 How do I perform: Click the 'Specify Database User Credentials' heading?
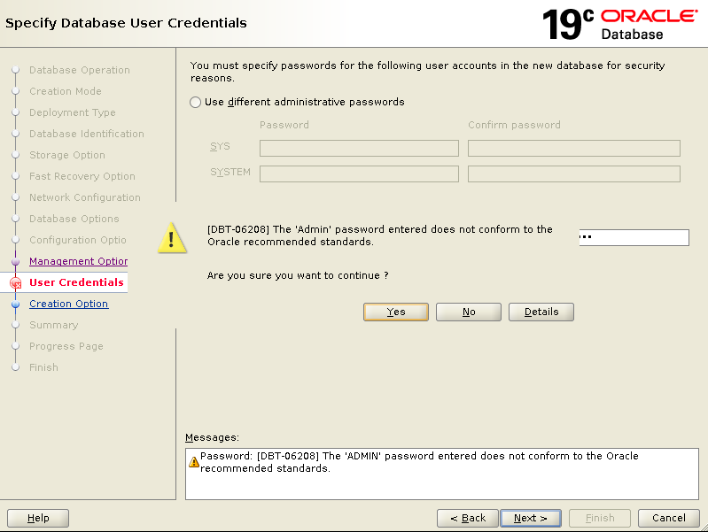126,23
